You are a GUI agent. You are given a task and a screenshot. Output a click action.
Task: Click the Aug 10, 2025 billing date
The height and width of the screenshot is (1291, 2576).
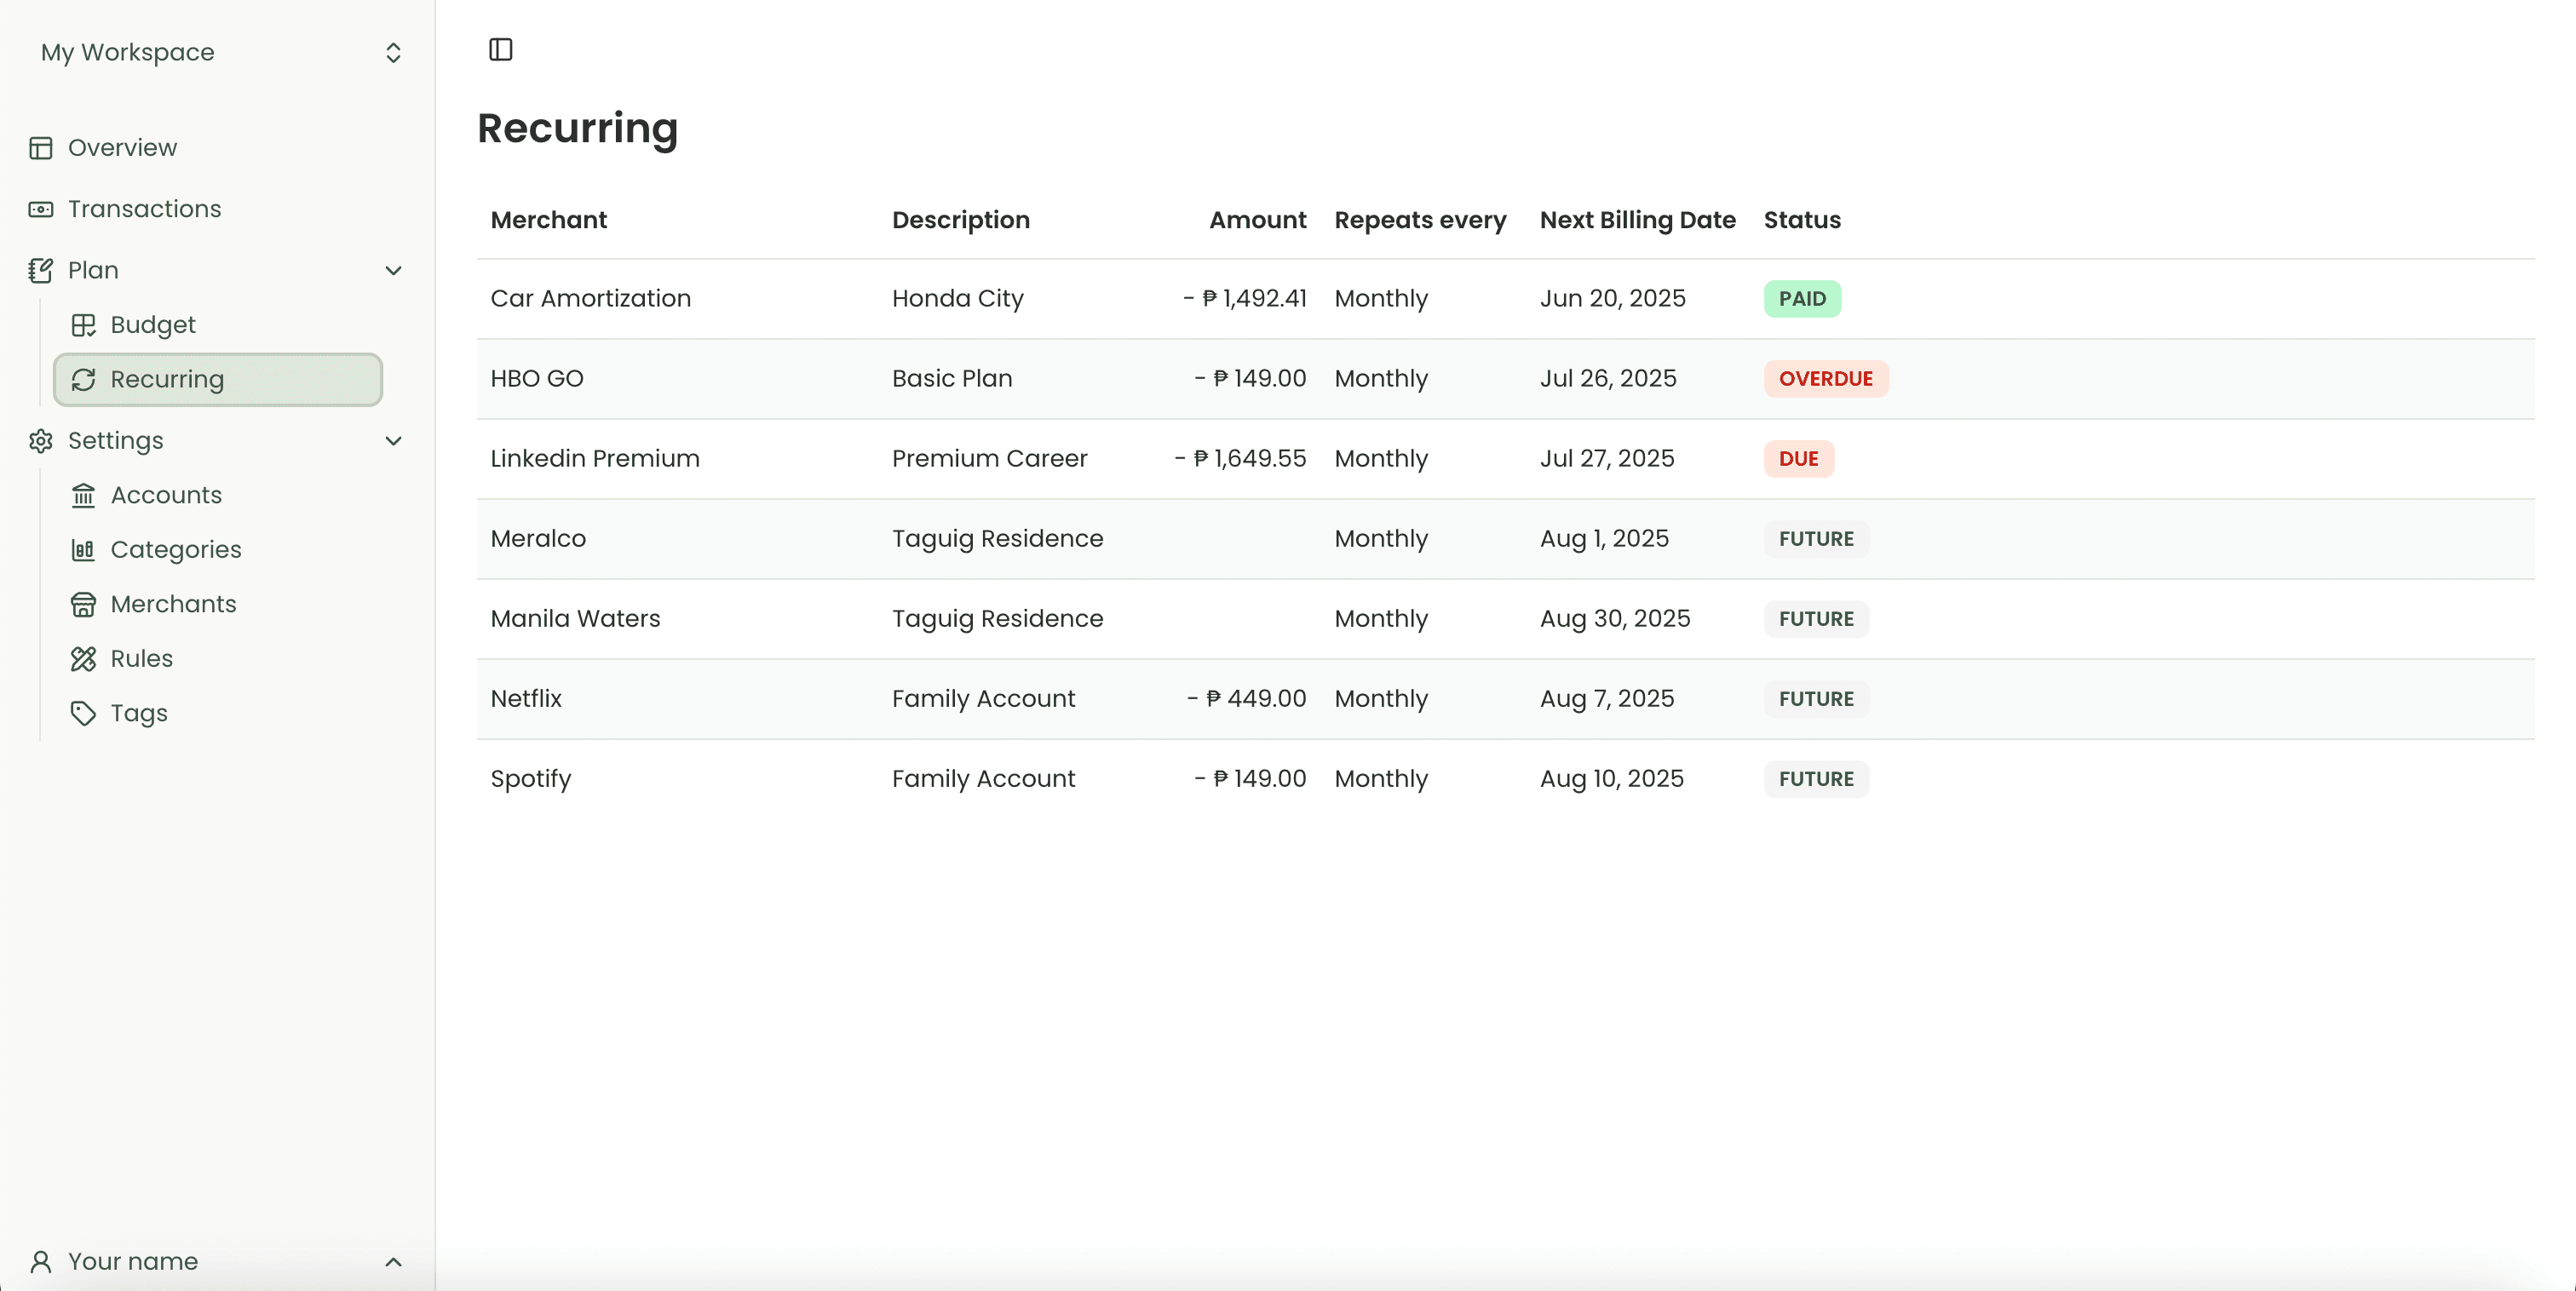[1612, 780]
